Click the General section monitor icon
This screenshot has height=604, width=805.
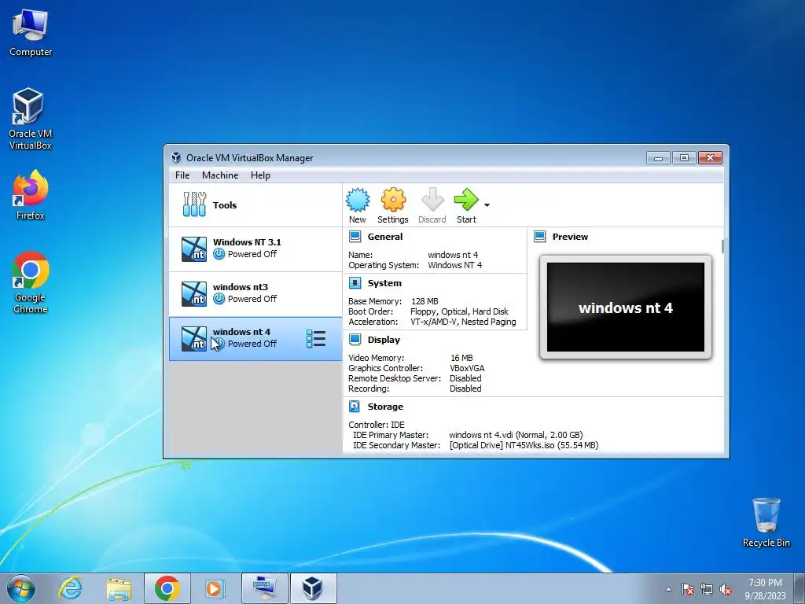click(x=355, y=237)
